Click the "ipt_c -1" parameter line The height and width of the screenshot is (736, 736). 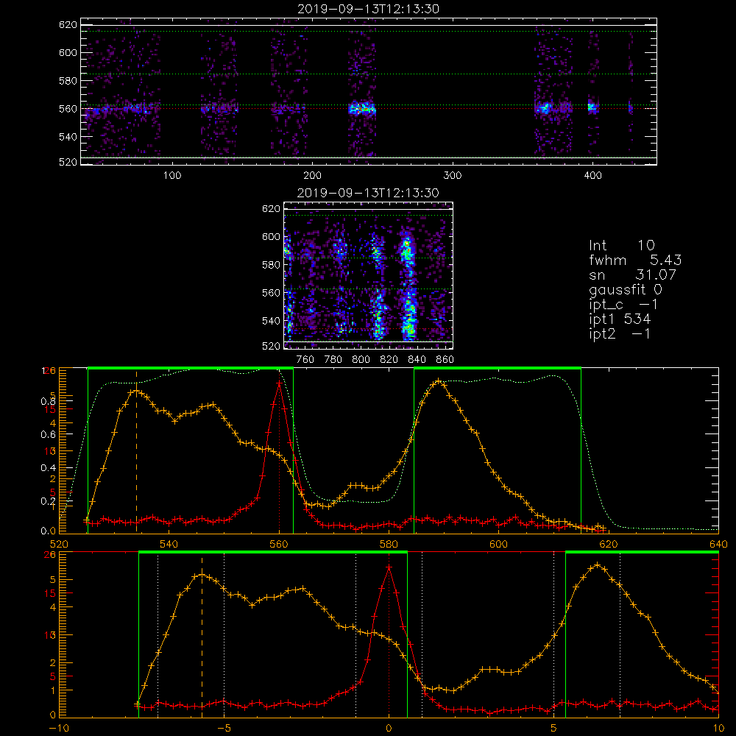coord(623,305)
